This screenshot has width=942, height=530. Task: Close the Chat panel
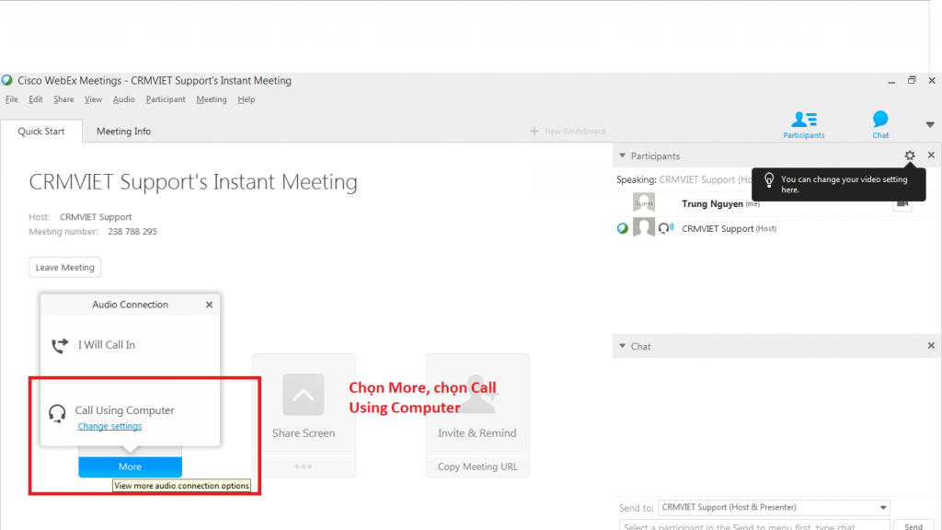click(x=931, y=346)
